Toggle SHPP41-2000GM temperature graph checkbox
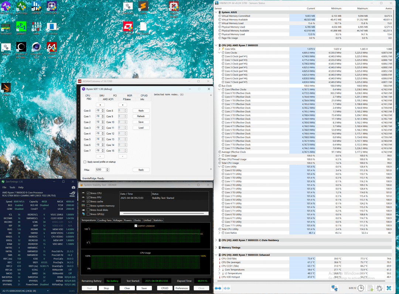 click(x=136, y=226)
